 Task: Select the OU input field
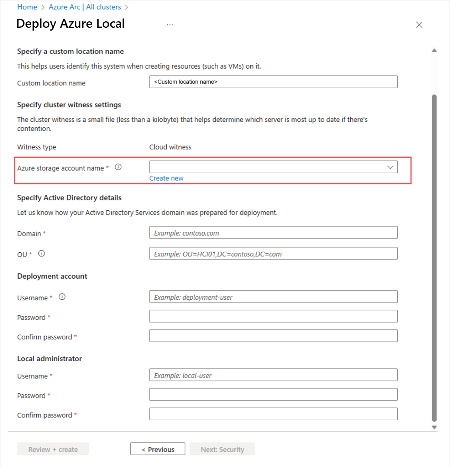click(273, 254)
